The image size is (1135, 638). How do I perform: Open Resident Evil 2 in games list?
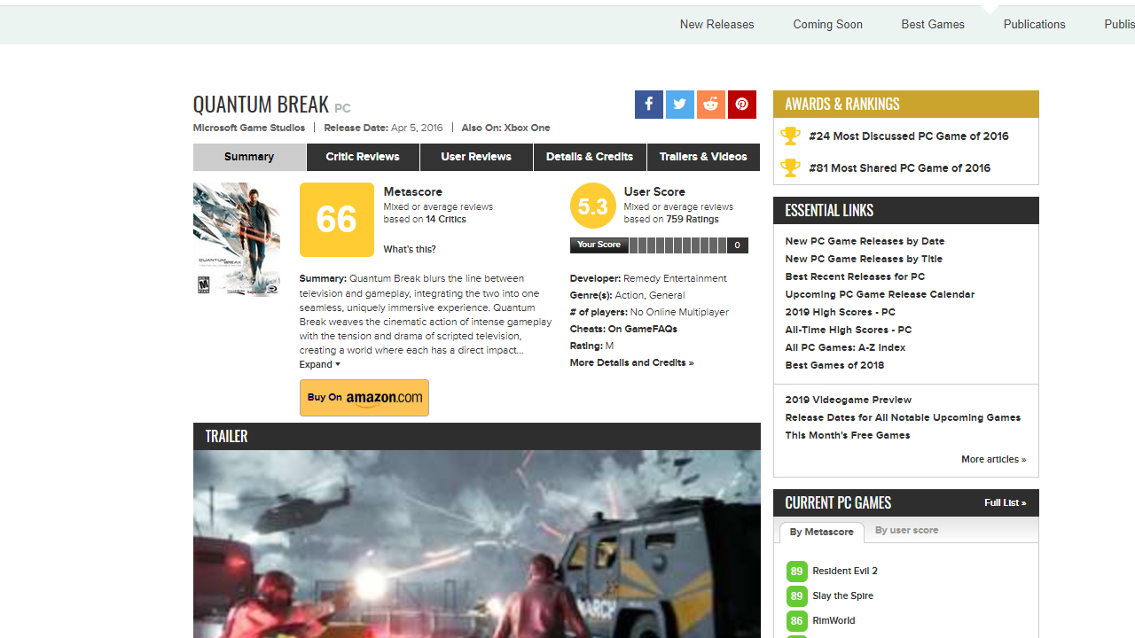point(845,572)
